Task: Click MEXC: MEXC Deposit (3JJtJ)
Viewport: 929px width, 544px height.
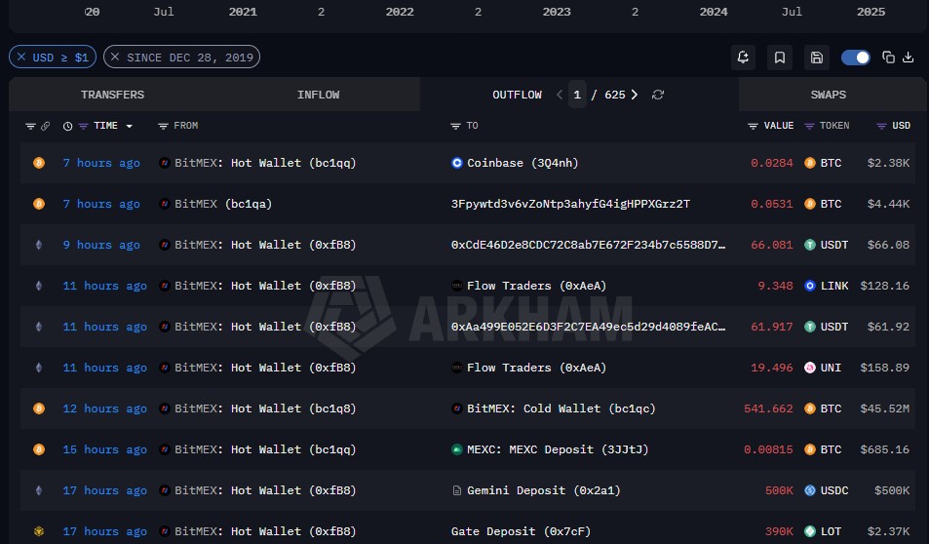Action: [558, 449]
